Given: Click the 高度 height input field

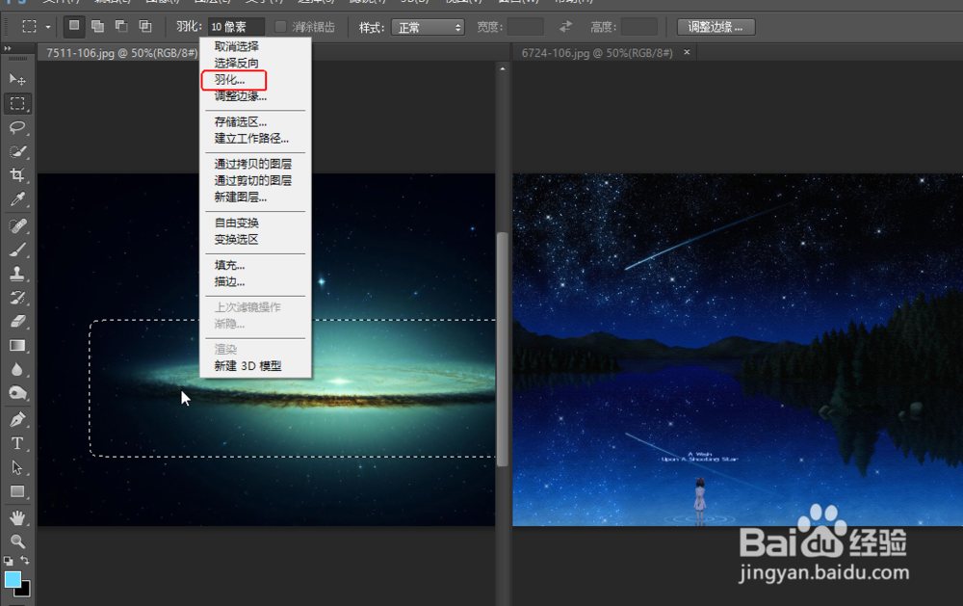Looking at the screenshot, I should [x=638, y=27].
